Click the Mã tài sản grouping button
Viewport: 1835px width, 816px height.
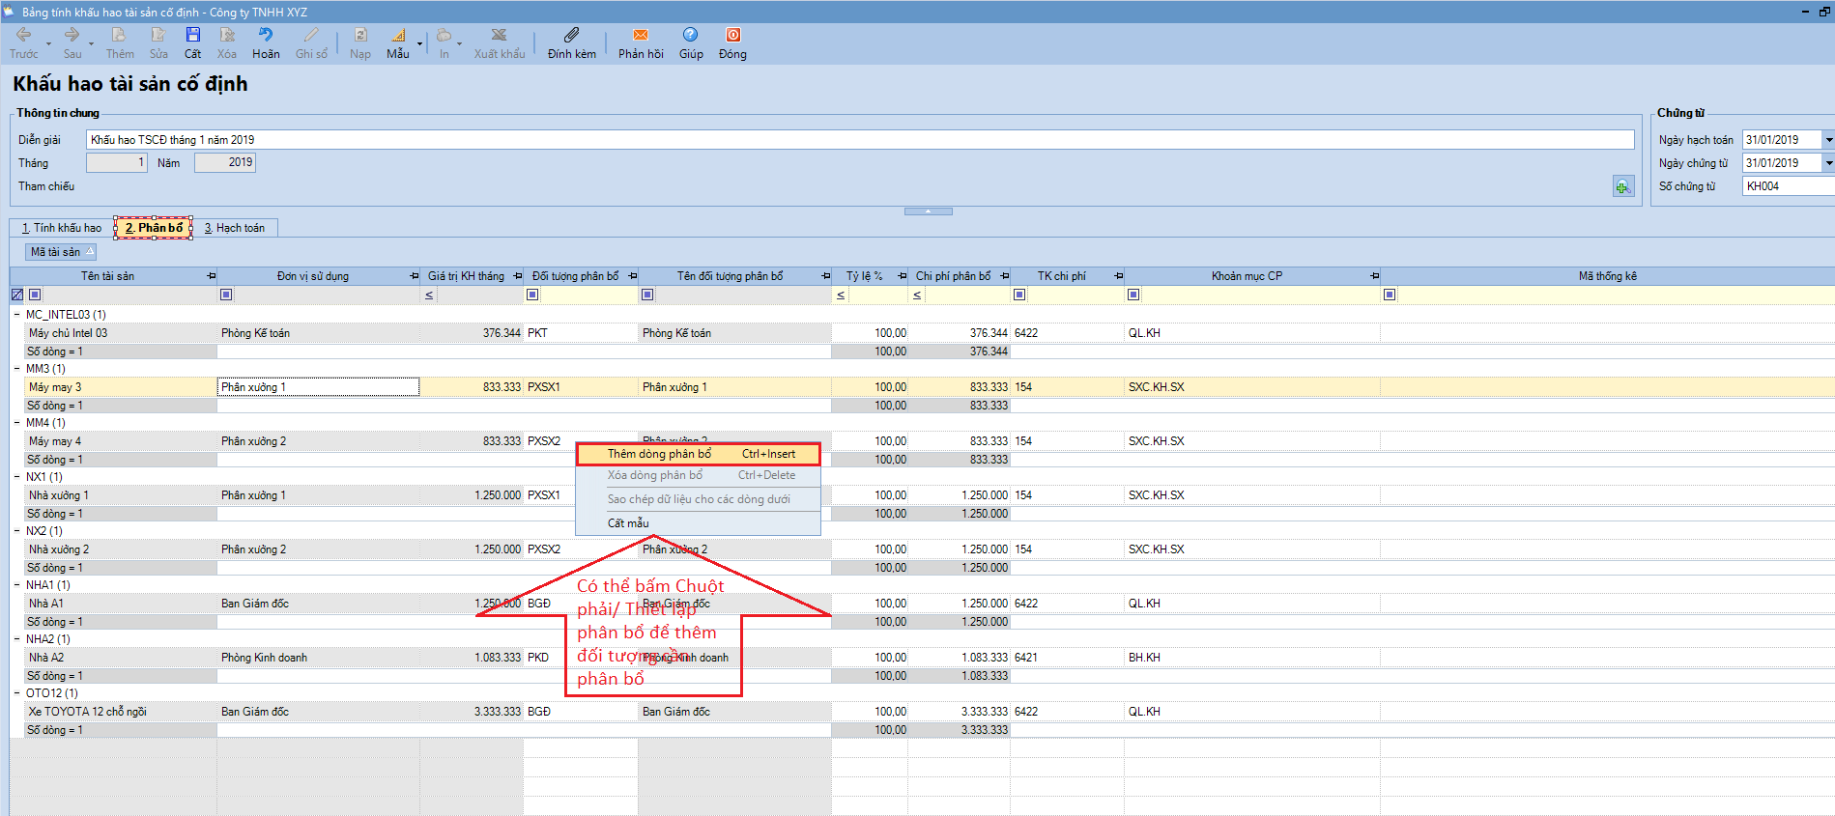[61, 252]
